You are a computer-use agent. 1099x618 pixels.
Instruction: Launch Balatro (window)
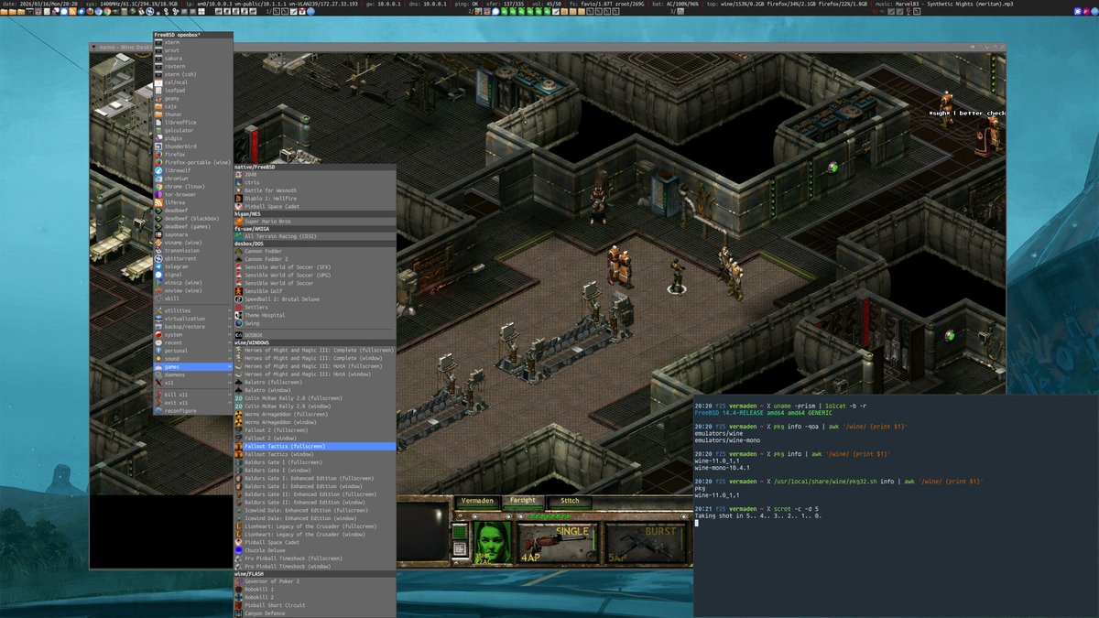315,390
